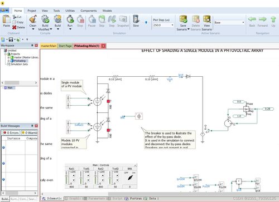
Task: Click the Rad1 slider
Action: [66, 178]
